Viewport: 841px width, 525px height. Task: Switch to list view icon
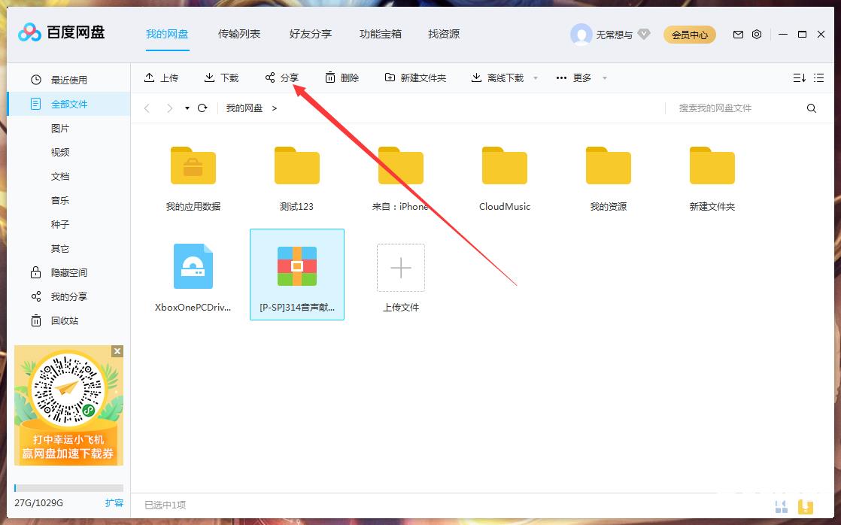coord(818,77)
